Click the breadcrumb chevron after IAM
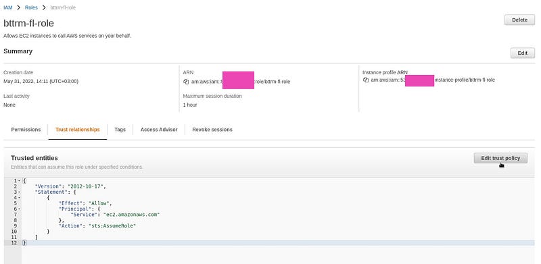The height and width of the screenshot is (264, 541). (19, 7)
